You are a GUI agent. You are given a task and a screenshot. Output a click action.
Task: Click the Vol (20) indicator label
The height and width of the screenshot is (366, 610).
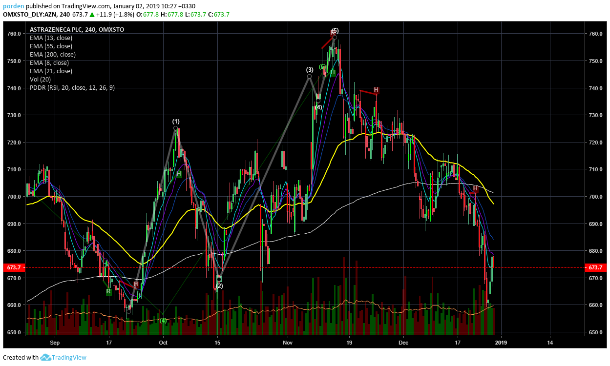[x=41, y=79]
